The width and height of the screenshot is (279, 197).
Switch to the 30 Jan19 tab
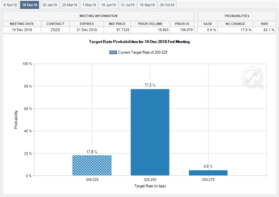pos(50,5)
